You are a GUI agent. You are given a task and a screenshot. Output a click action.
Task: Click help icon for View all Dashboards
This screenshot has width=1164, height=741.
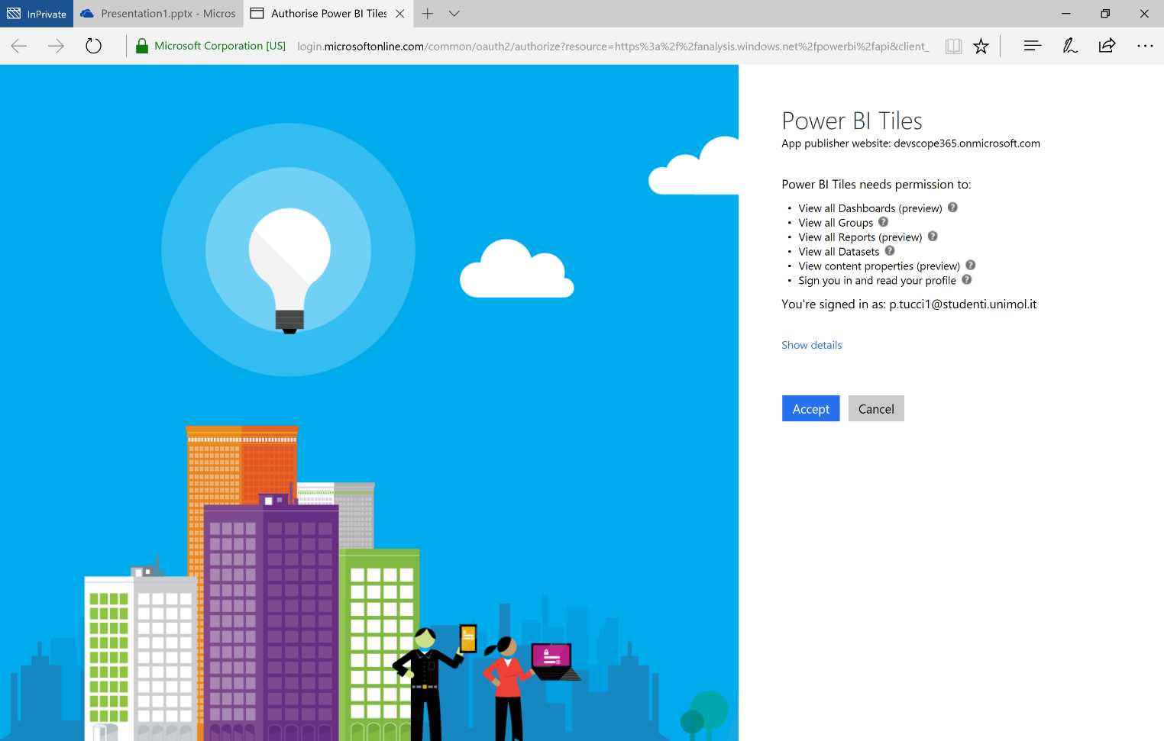tap(952, 207)
